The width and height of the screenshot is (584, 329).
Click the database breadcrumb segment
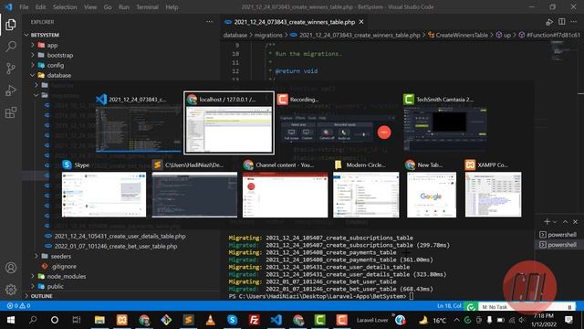235,35
